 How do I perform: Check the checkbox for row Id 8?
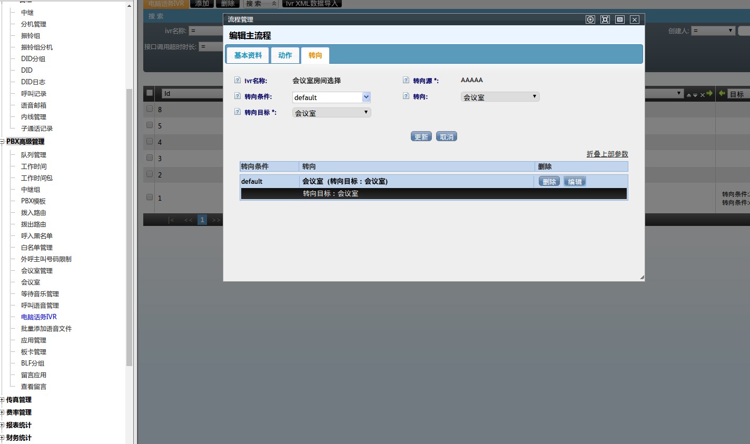tap(150, 108)
